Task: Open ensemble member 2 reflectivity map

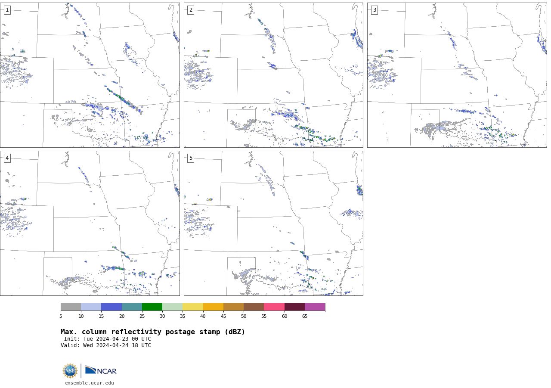Action: (273, 75)
